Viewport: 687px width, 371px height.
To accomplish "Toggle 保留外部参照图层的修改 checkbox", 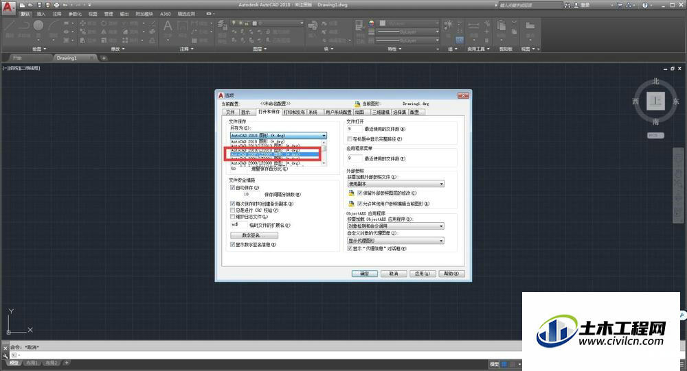I will click(x=360, y=193).
